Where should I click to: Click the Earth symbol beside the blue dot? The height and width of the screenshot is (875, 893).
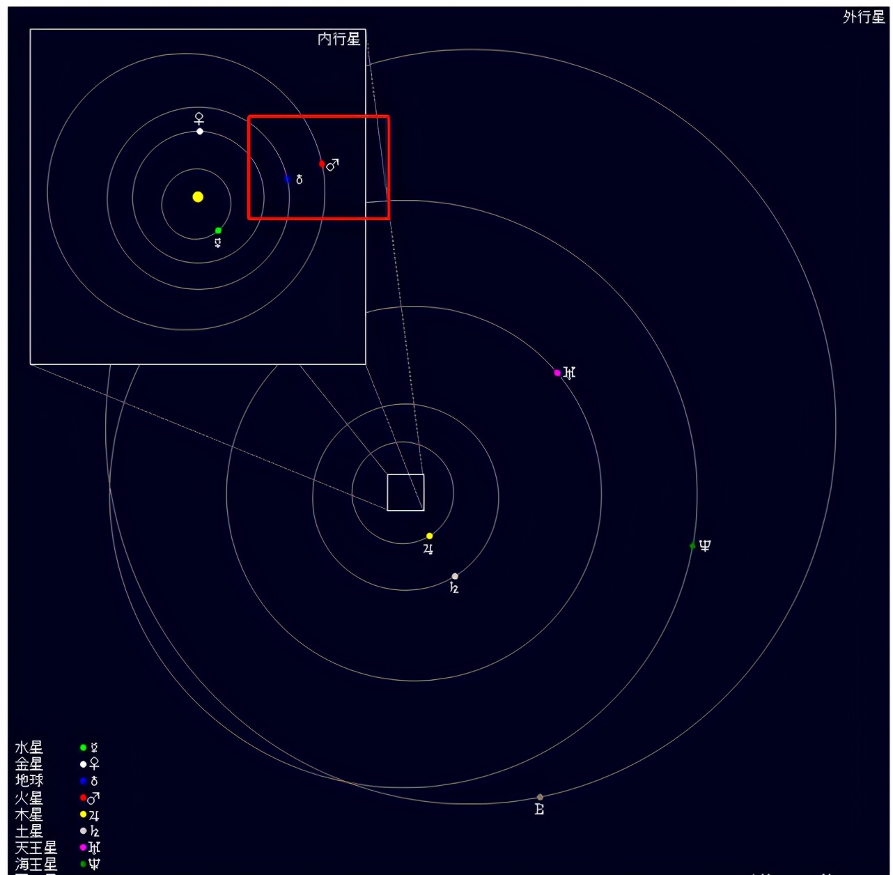coord(300,179)
